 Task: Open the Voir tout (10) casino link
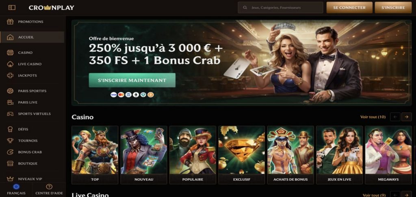coord(373,117)
